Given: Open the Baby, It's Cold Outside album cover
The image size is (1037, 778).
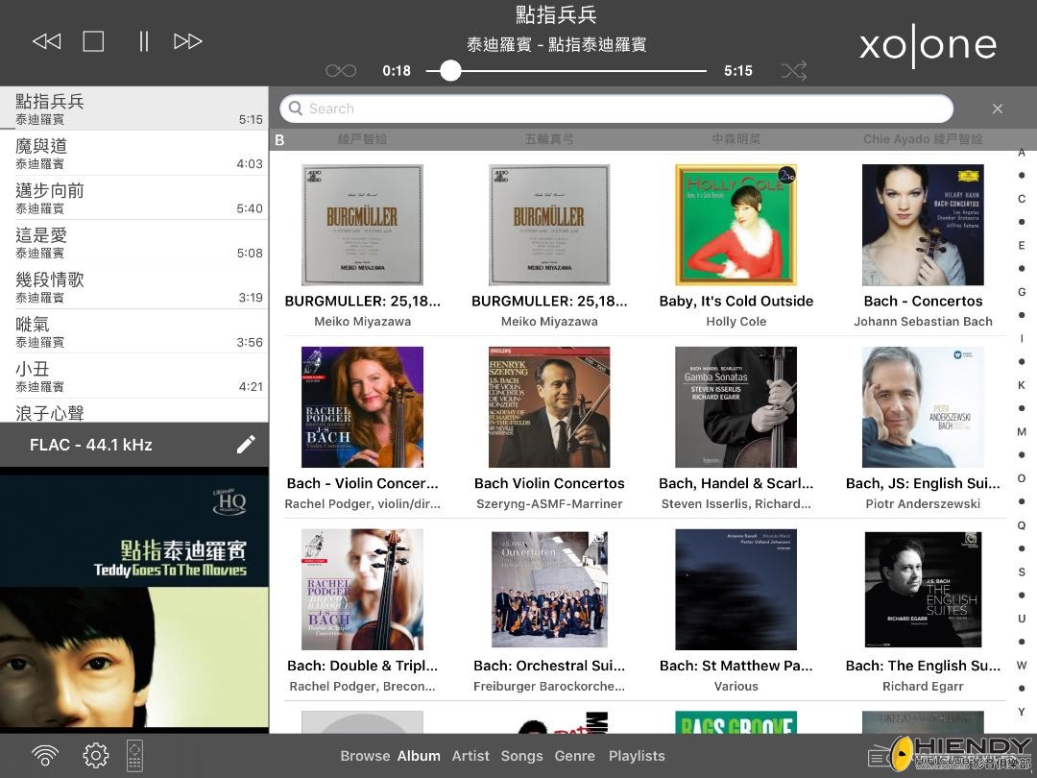Looking at the screenshot, I should tap(736, 225).
